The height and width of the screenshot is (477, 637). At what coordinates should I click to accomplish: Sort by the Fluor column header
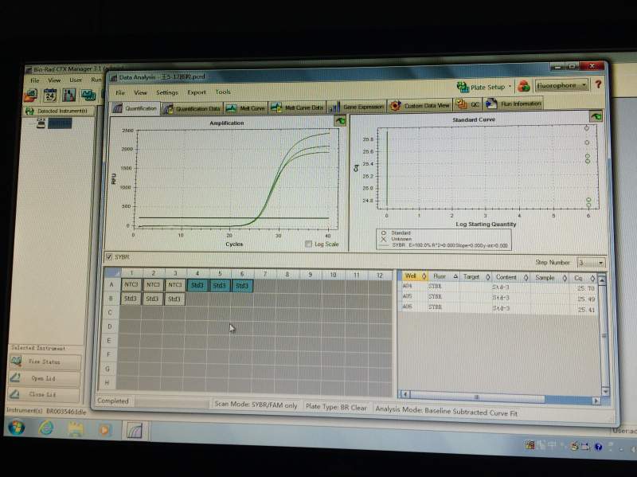[445, 276]
